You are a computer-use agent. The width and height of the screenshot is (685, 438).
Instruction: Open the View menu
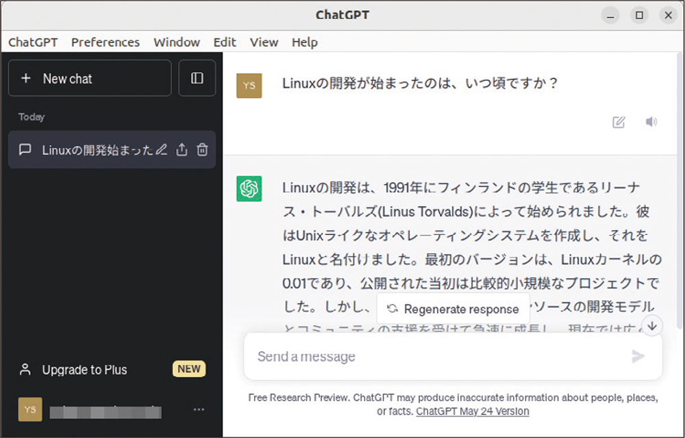click(264, 42)
